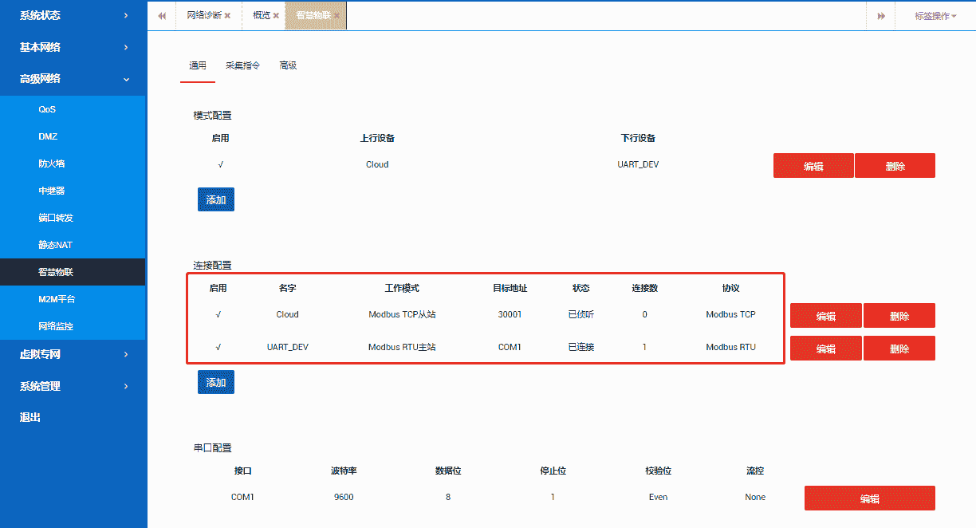Delete the UART_DEV connection entry
This screenshot has height=528, width=976.
(x=899, y=348)
